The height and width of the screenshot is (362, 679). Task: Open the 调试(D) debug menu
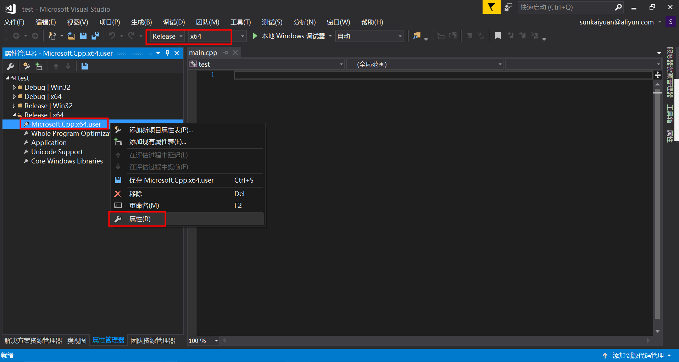pyautogui.click(x=174, y=22)
